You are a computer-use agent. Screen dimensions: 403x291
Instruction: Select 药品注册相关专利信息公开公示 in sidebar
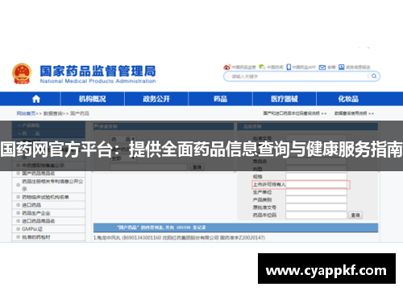pos(52,185)
